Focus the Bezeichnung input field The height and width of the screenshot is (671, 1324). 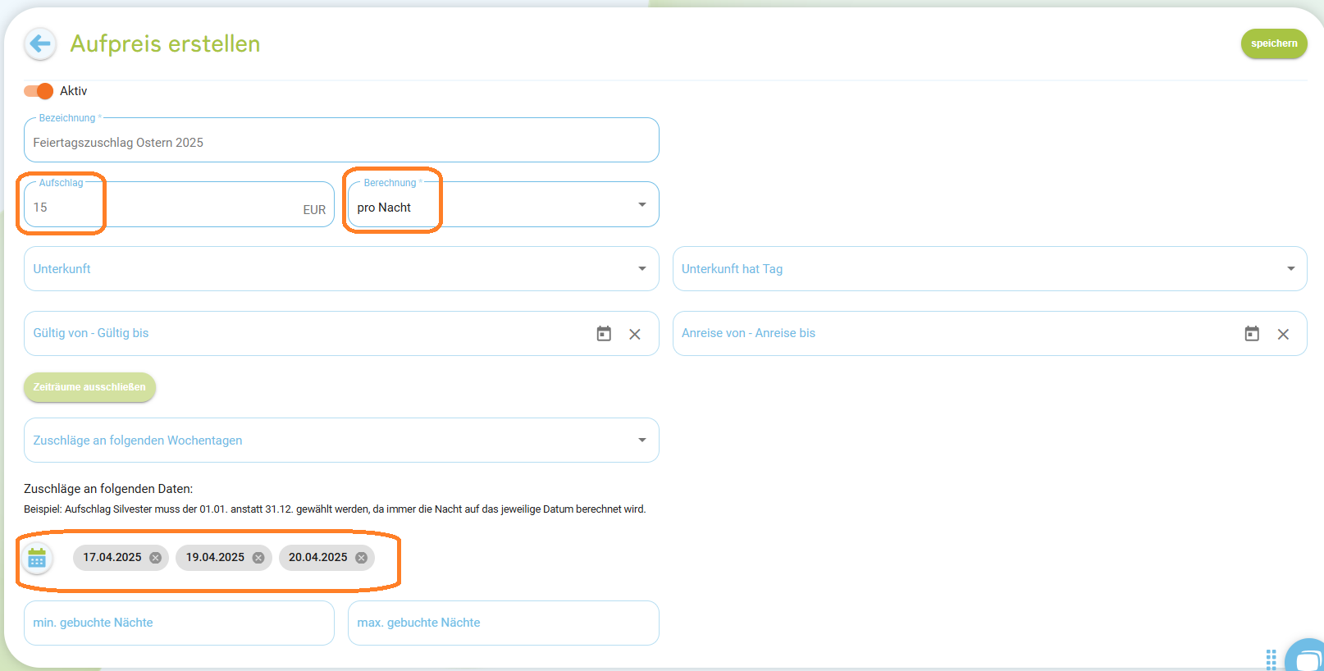click(x=341, y=140)
